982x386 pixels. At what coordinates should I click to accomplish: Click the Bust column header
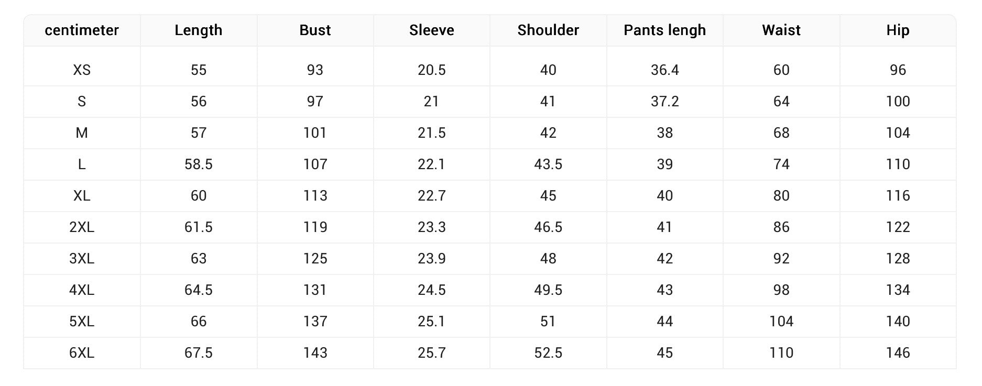(x=315, y=30)
